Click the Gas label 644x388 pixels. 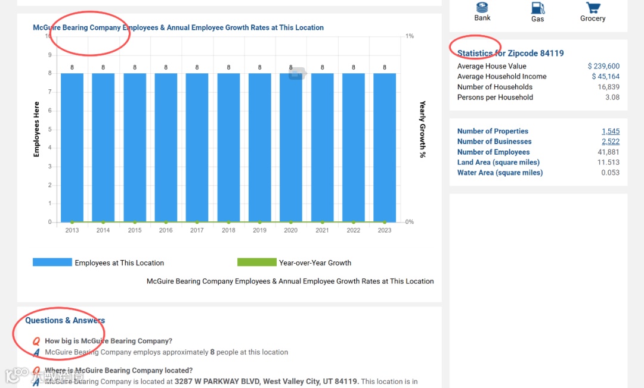(x=537, y=19)
